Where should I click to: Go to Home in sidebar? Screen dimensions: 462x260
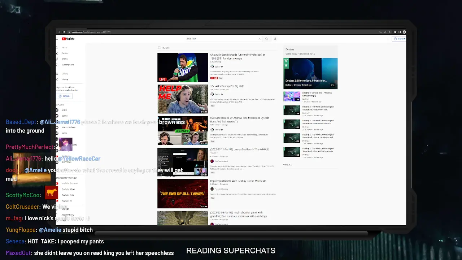click(x=64, y=47)
